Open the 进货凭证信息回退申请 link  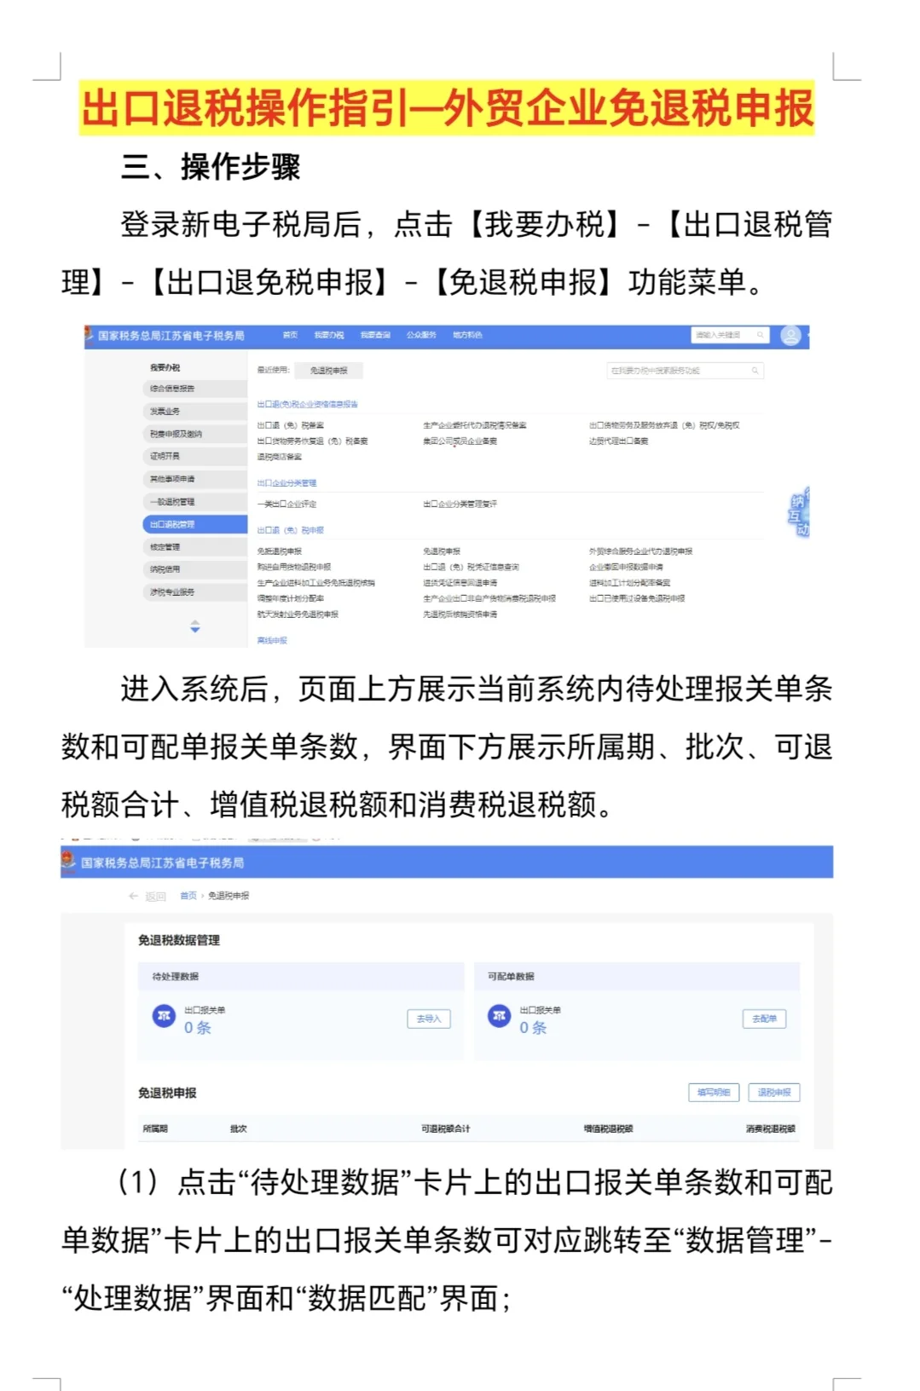[x=460, y=583]
